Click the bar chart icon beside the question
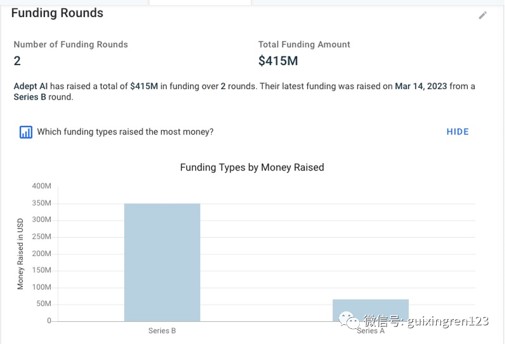 pos(26,132)
